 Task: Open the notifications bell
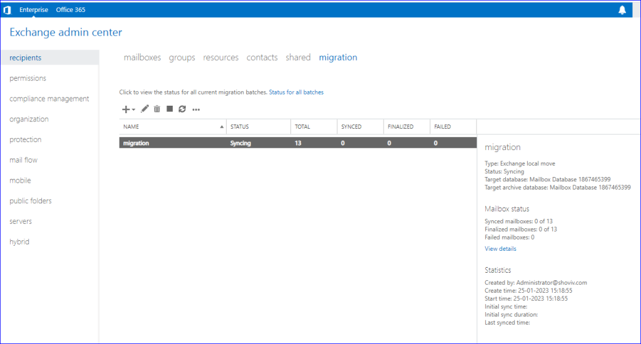pos(622,10)
